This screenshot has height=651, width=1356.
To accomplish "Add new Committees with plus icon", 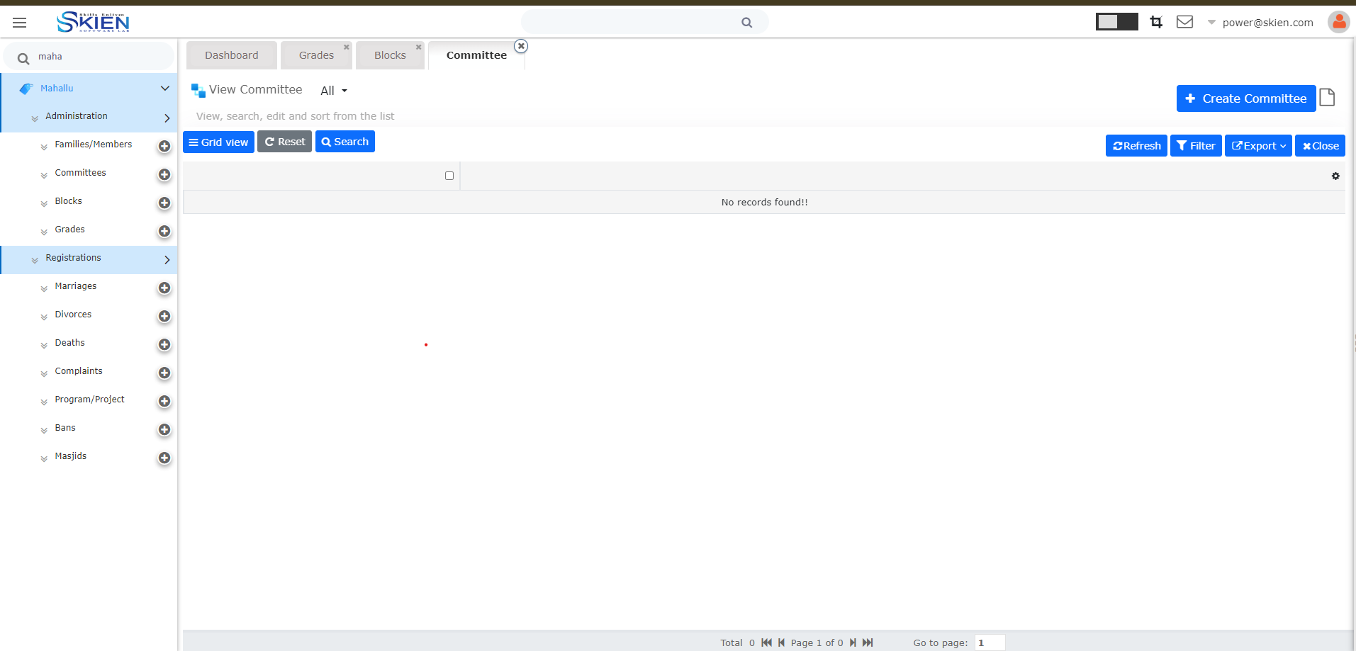I will point(164,174).
